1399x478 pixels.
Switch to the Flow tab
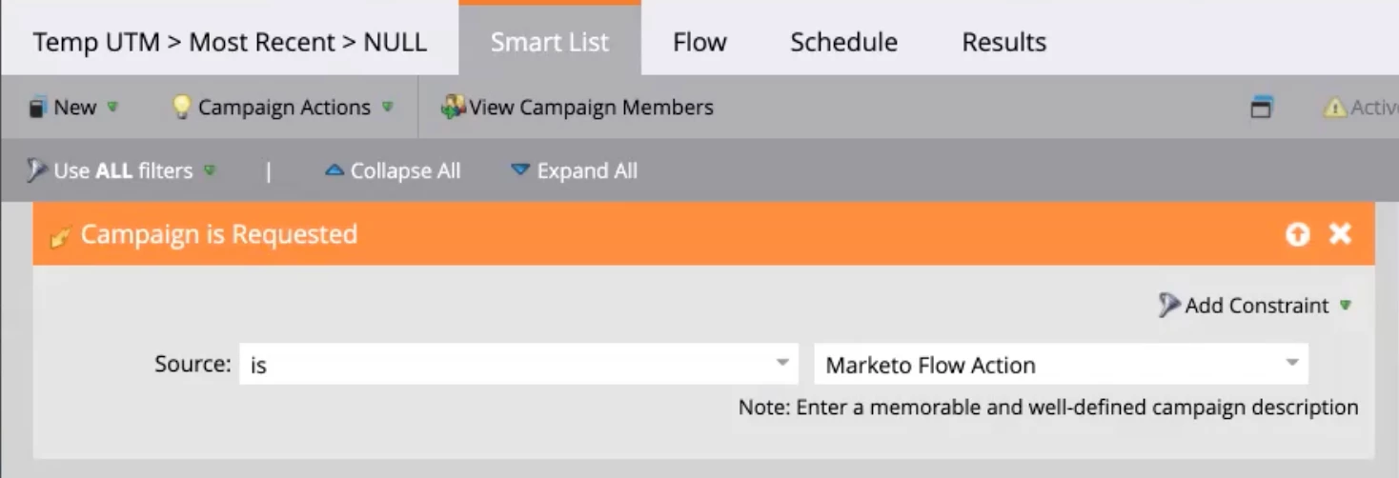click(x=699, y=42)
